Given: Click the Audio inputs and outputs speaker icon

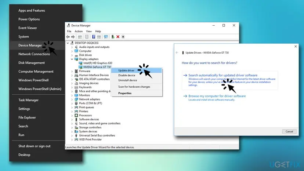Looking at the screenshot, I should pos(76,47).
